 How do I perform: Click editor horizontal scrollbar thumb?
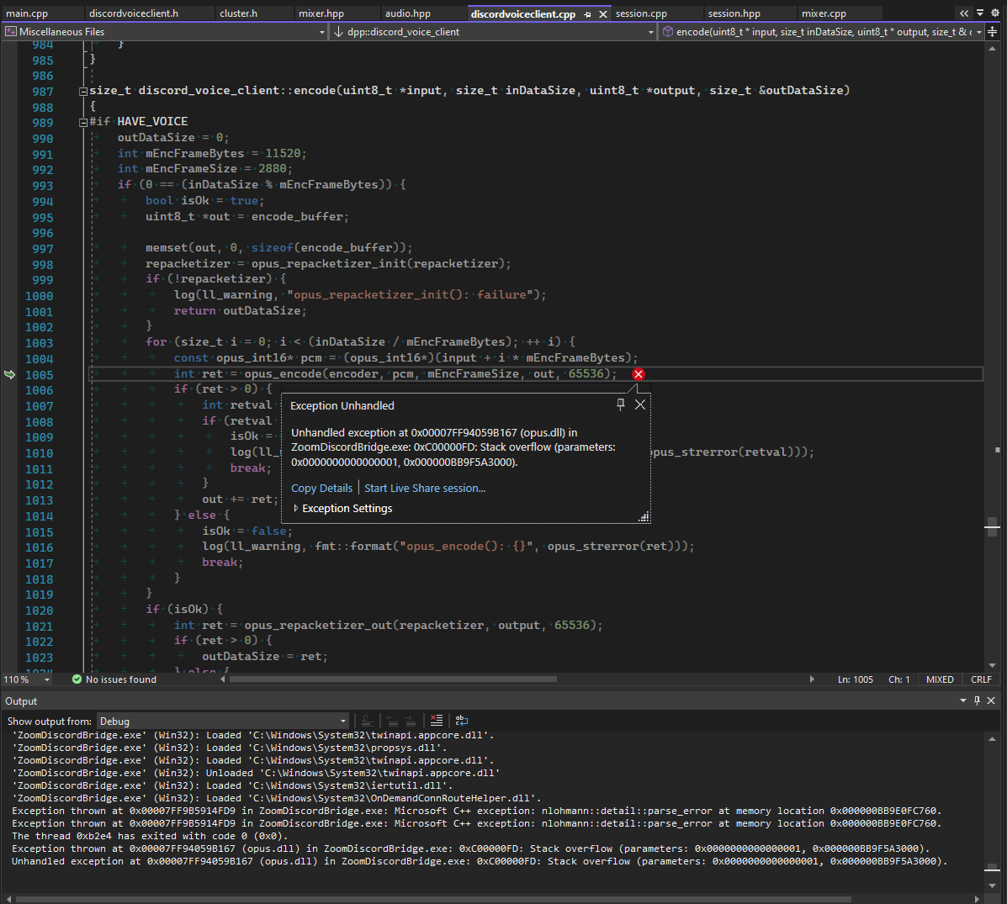tap(393, 679)
